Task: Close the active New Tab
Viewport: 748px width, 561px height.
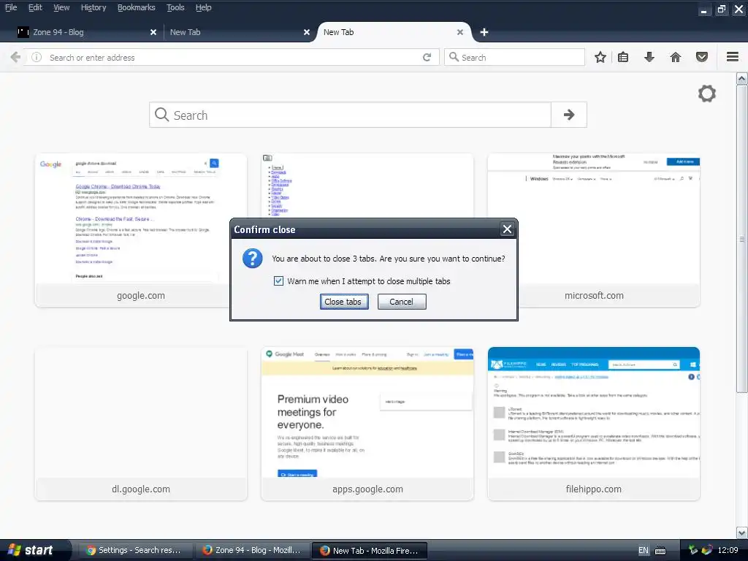Action: [x=460, y=32]
